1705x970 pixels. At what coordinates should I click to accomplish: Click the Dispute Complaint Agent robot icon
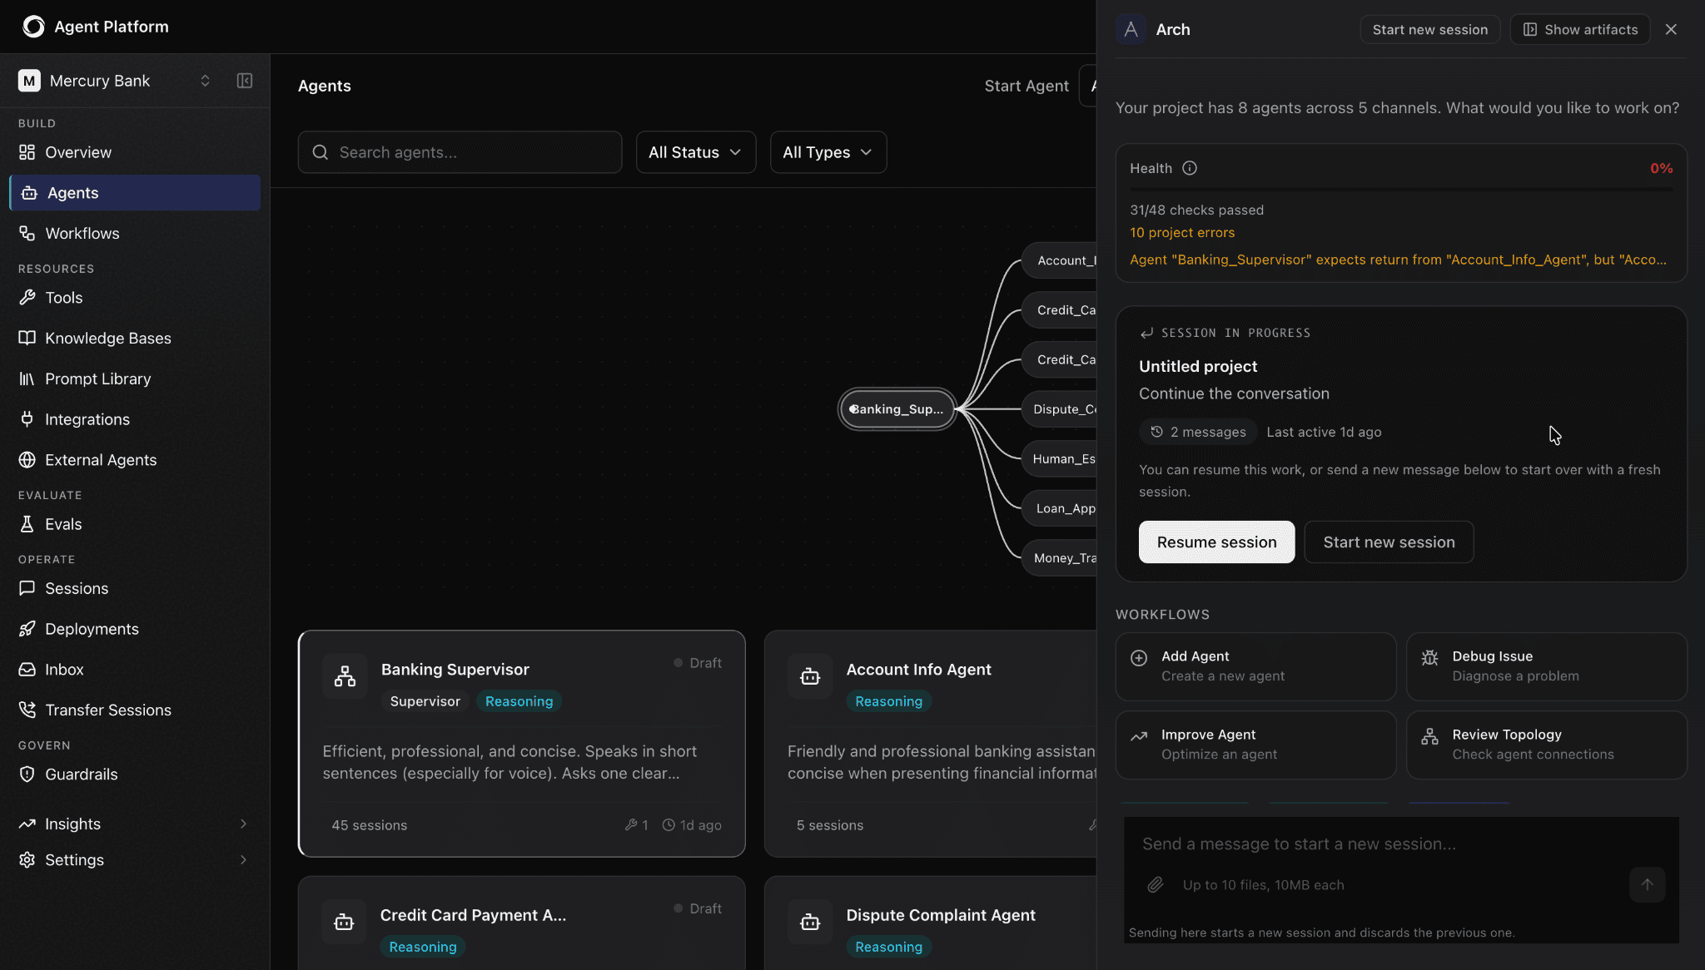810,922
